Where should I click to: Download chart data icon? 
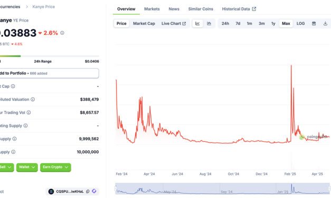click(x=325, y=23)
